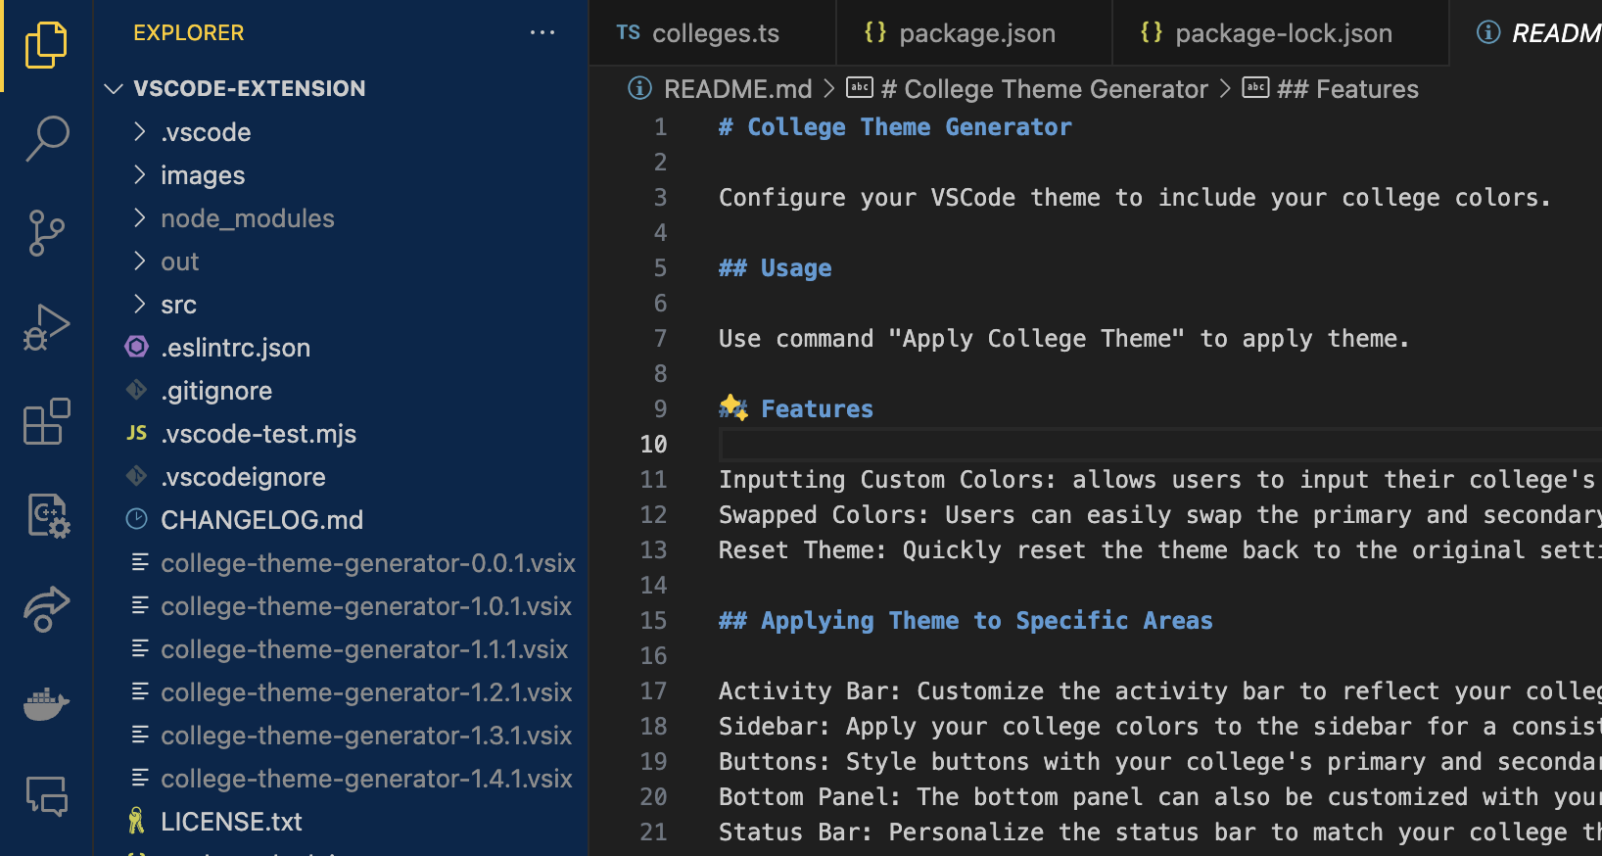1602x856 pixels.
Task: Click the 'Use command "Apply College Theme"' line
Action: [1064, 339]
